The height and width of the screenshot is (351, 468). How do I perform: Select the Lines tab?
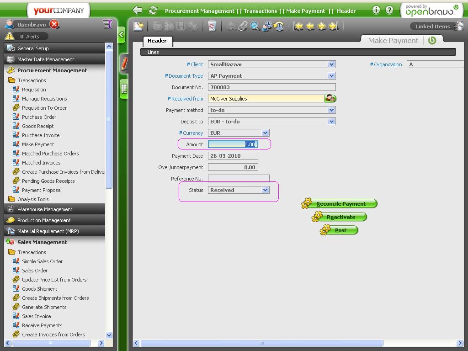(153, 52)
